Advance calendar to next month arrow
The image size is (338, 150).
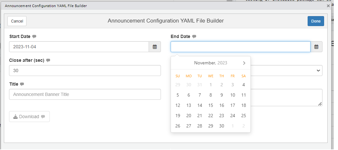click(244, 63)
